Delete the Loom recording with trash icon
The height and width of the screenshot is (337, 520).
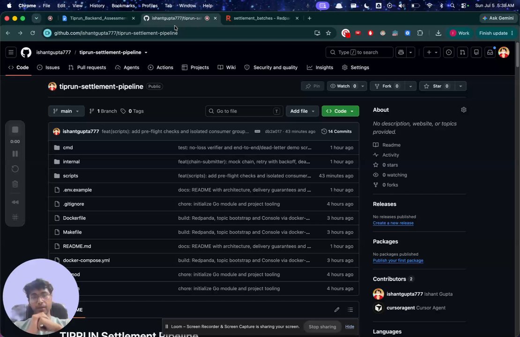pyautogui.click(x=15, y=184)
